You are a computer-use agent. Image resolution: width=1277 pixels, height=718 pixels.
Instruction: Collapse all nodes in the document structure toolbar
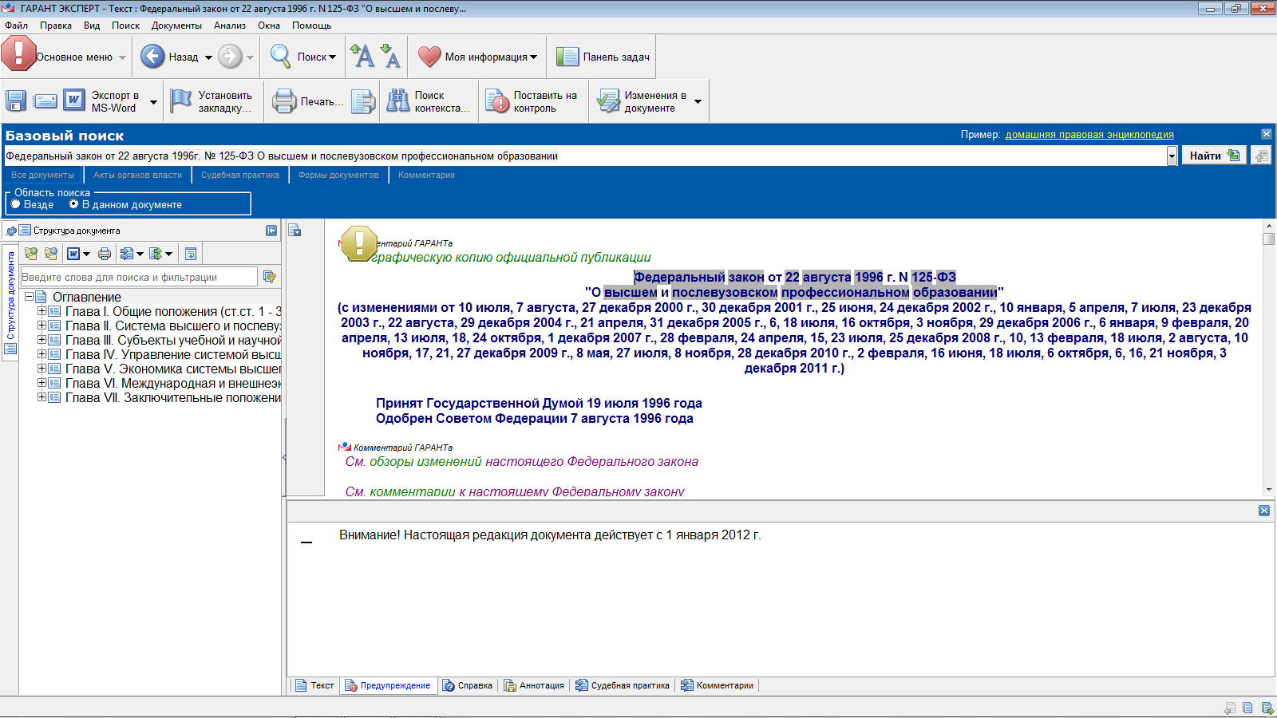[x=51, y=254]
